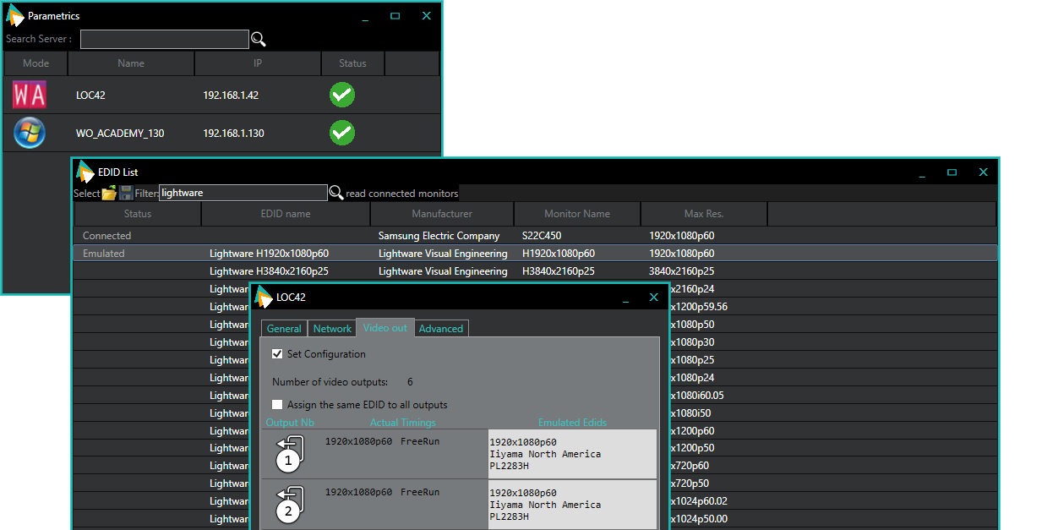
Task: Switch to the General tab
Action: pos(284,329)
